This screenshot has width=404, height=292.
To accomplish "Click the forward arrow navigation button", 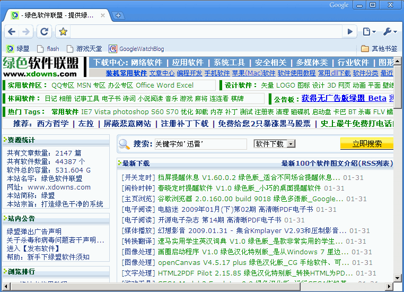I will pos(26,32).
